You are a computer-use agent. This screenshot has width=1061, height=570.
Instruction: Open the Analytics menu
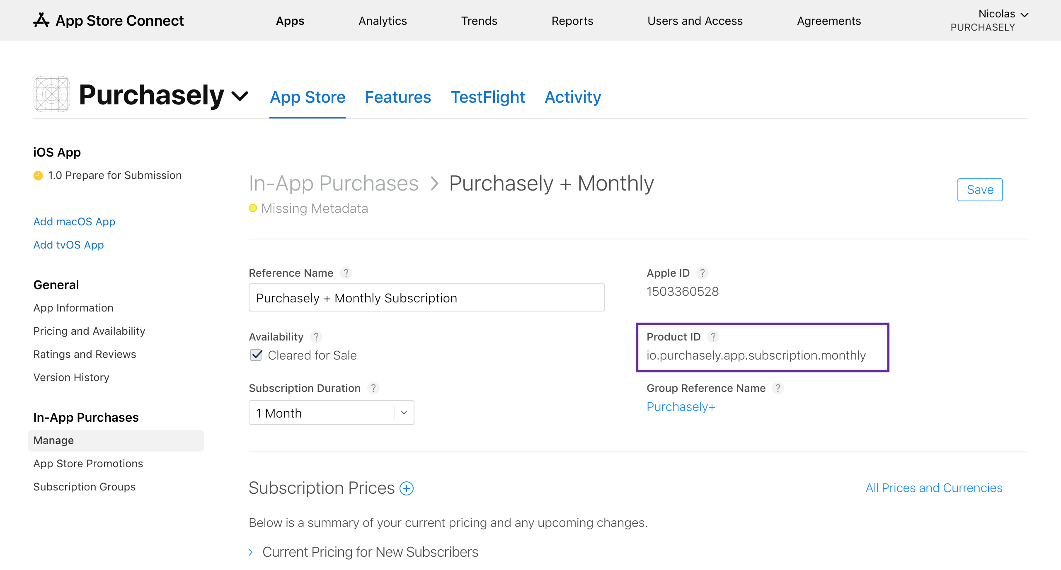point(383,21)
